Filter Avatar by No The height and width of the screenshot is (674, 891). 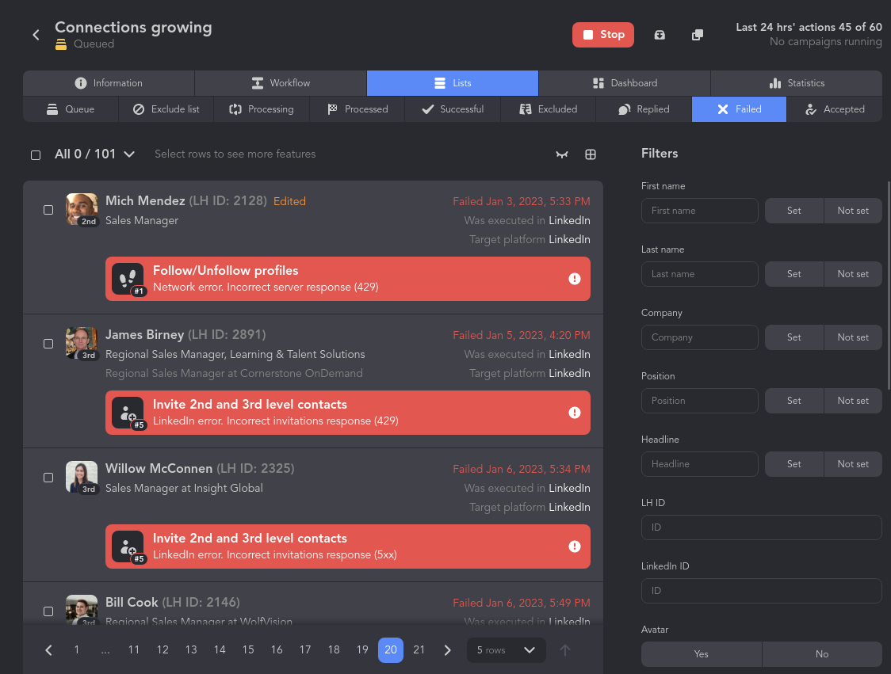pyautogui.click(x=822, y=654)
